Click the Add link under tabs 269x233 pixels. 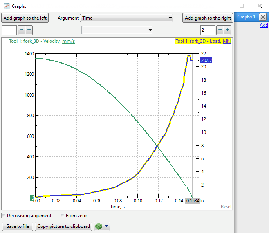(264, 25)
